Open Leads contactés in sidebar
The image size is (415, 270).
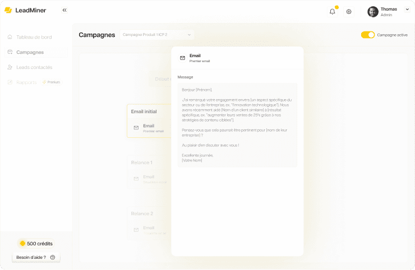click(x=36, y=67)
